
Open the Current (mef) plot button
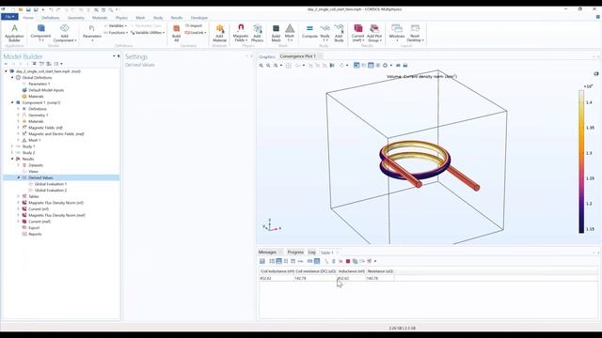pos(357,33)
